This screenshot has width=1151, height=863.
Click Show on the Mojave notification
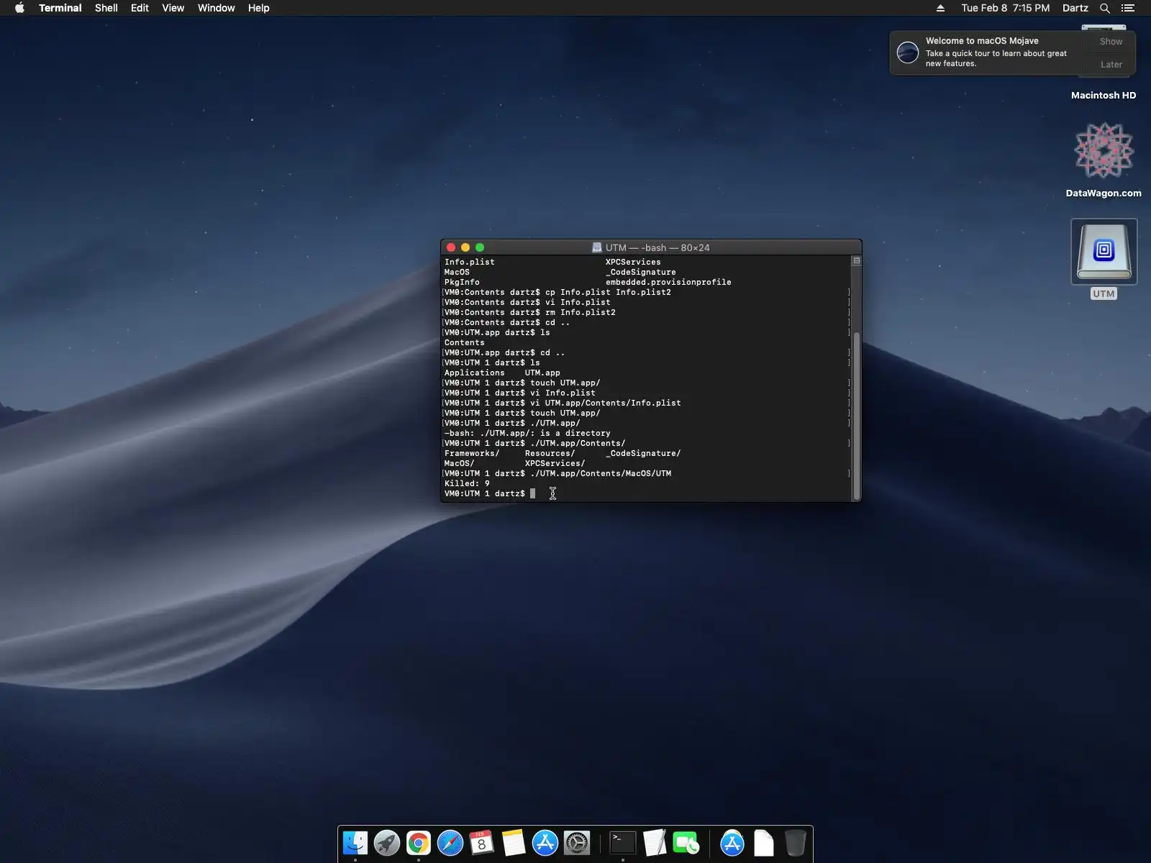tap(1111, 42)
